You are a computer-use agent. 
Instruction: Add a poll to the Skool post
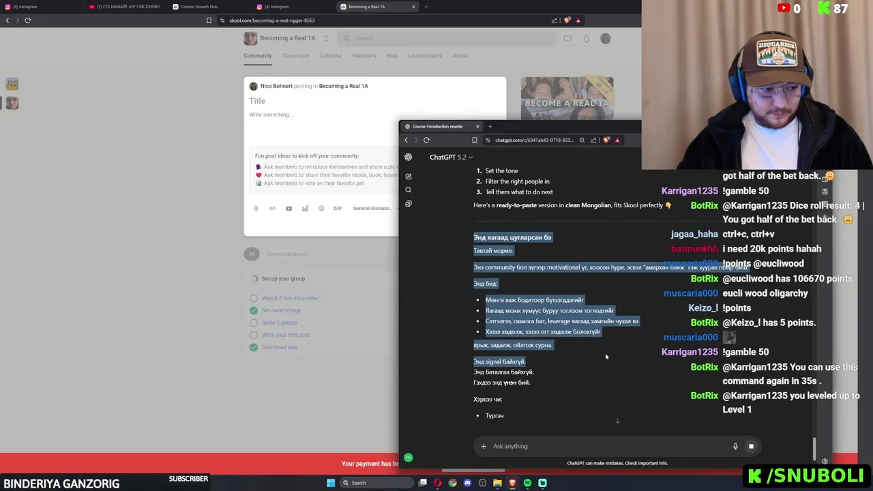pyautogui.click(x=305, y=209)
